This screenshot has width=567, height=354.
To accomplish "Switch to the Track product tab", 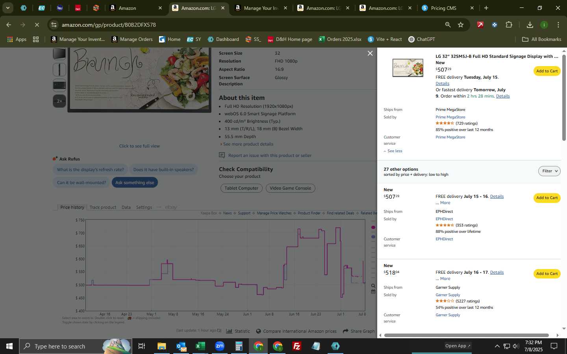I will [x=103, y=207].
